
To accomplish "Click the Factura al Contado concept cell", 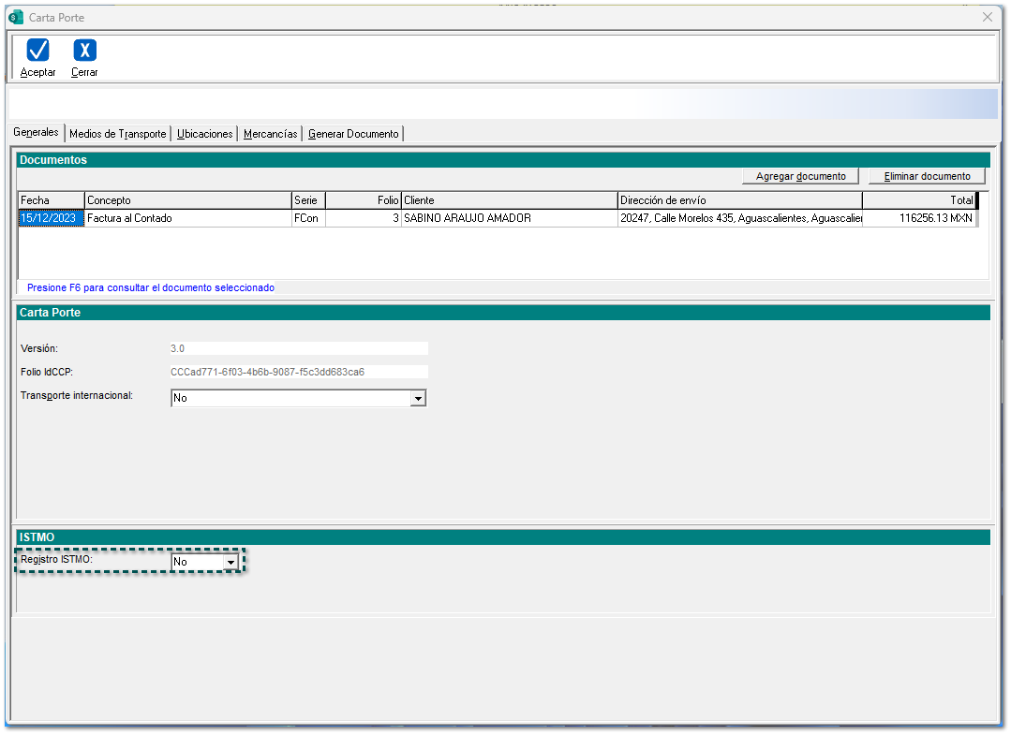I will click(x=187, y=218).
